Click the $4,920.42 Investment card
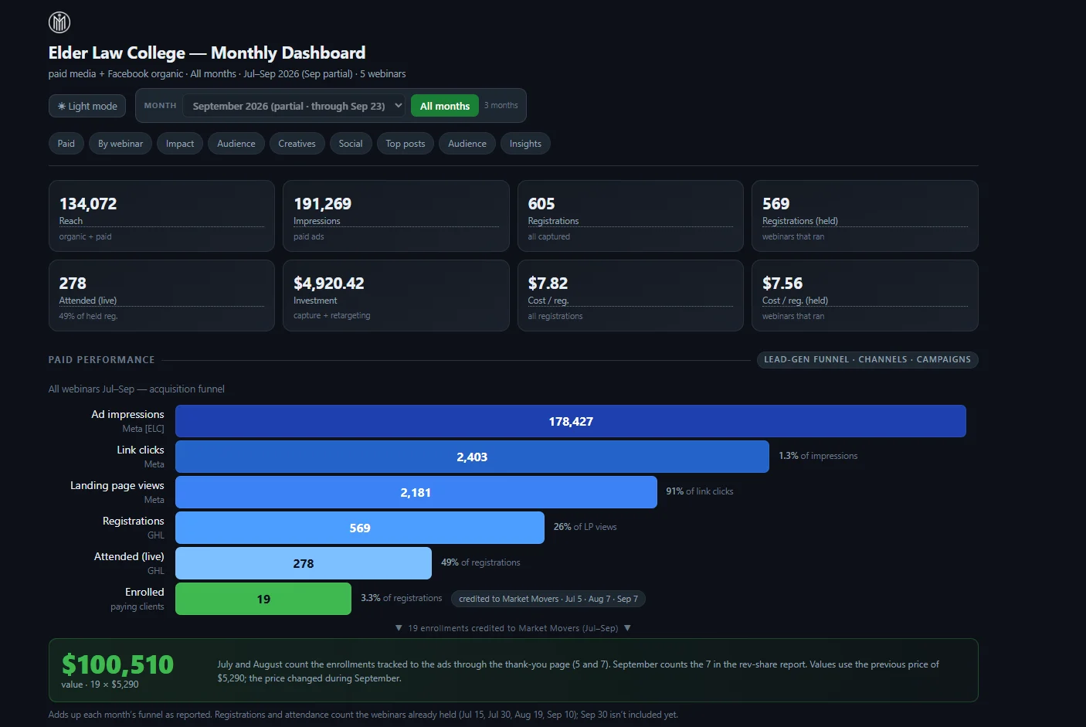1086x727 pixels. 396,296
